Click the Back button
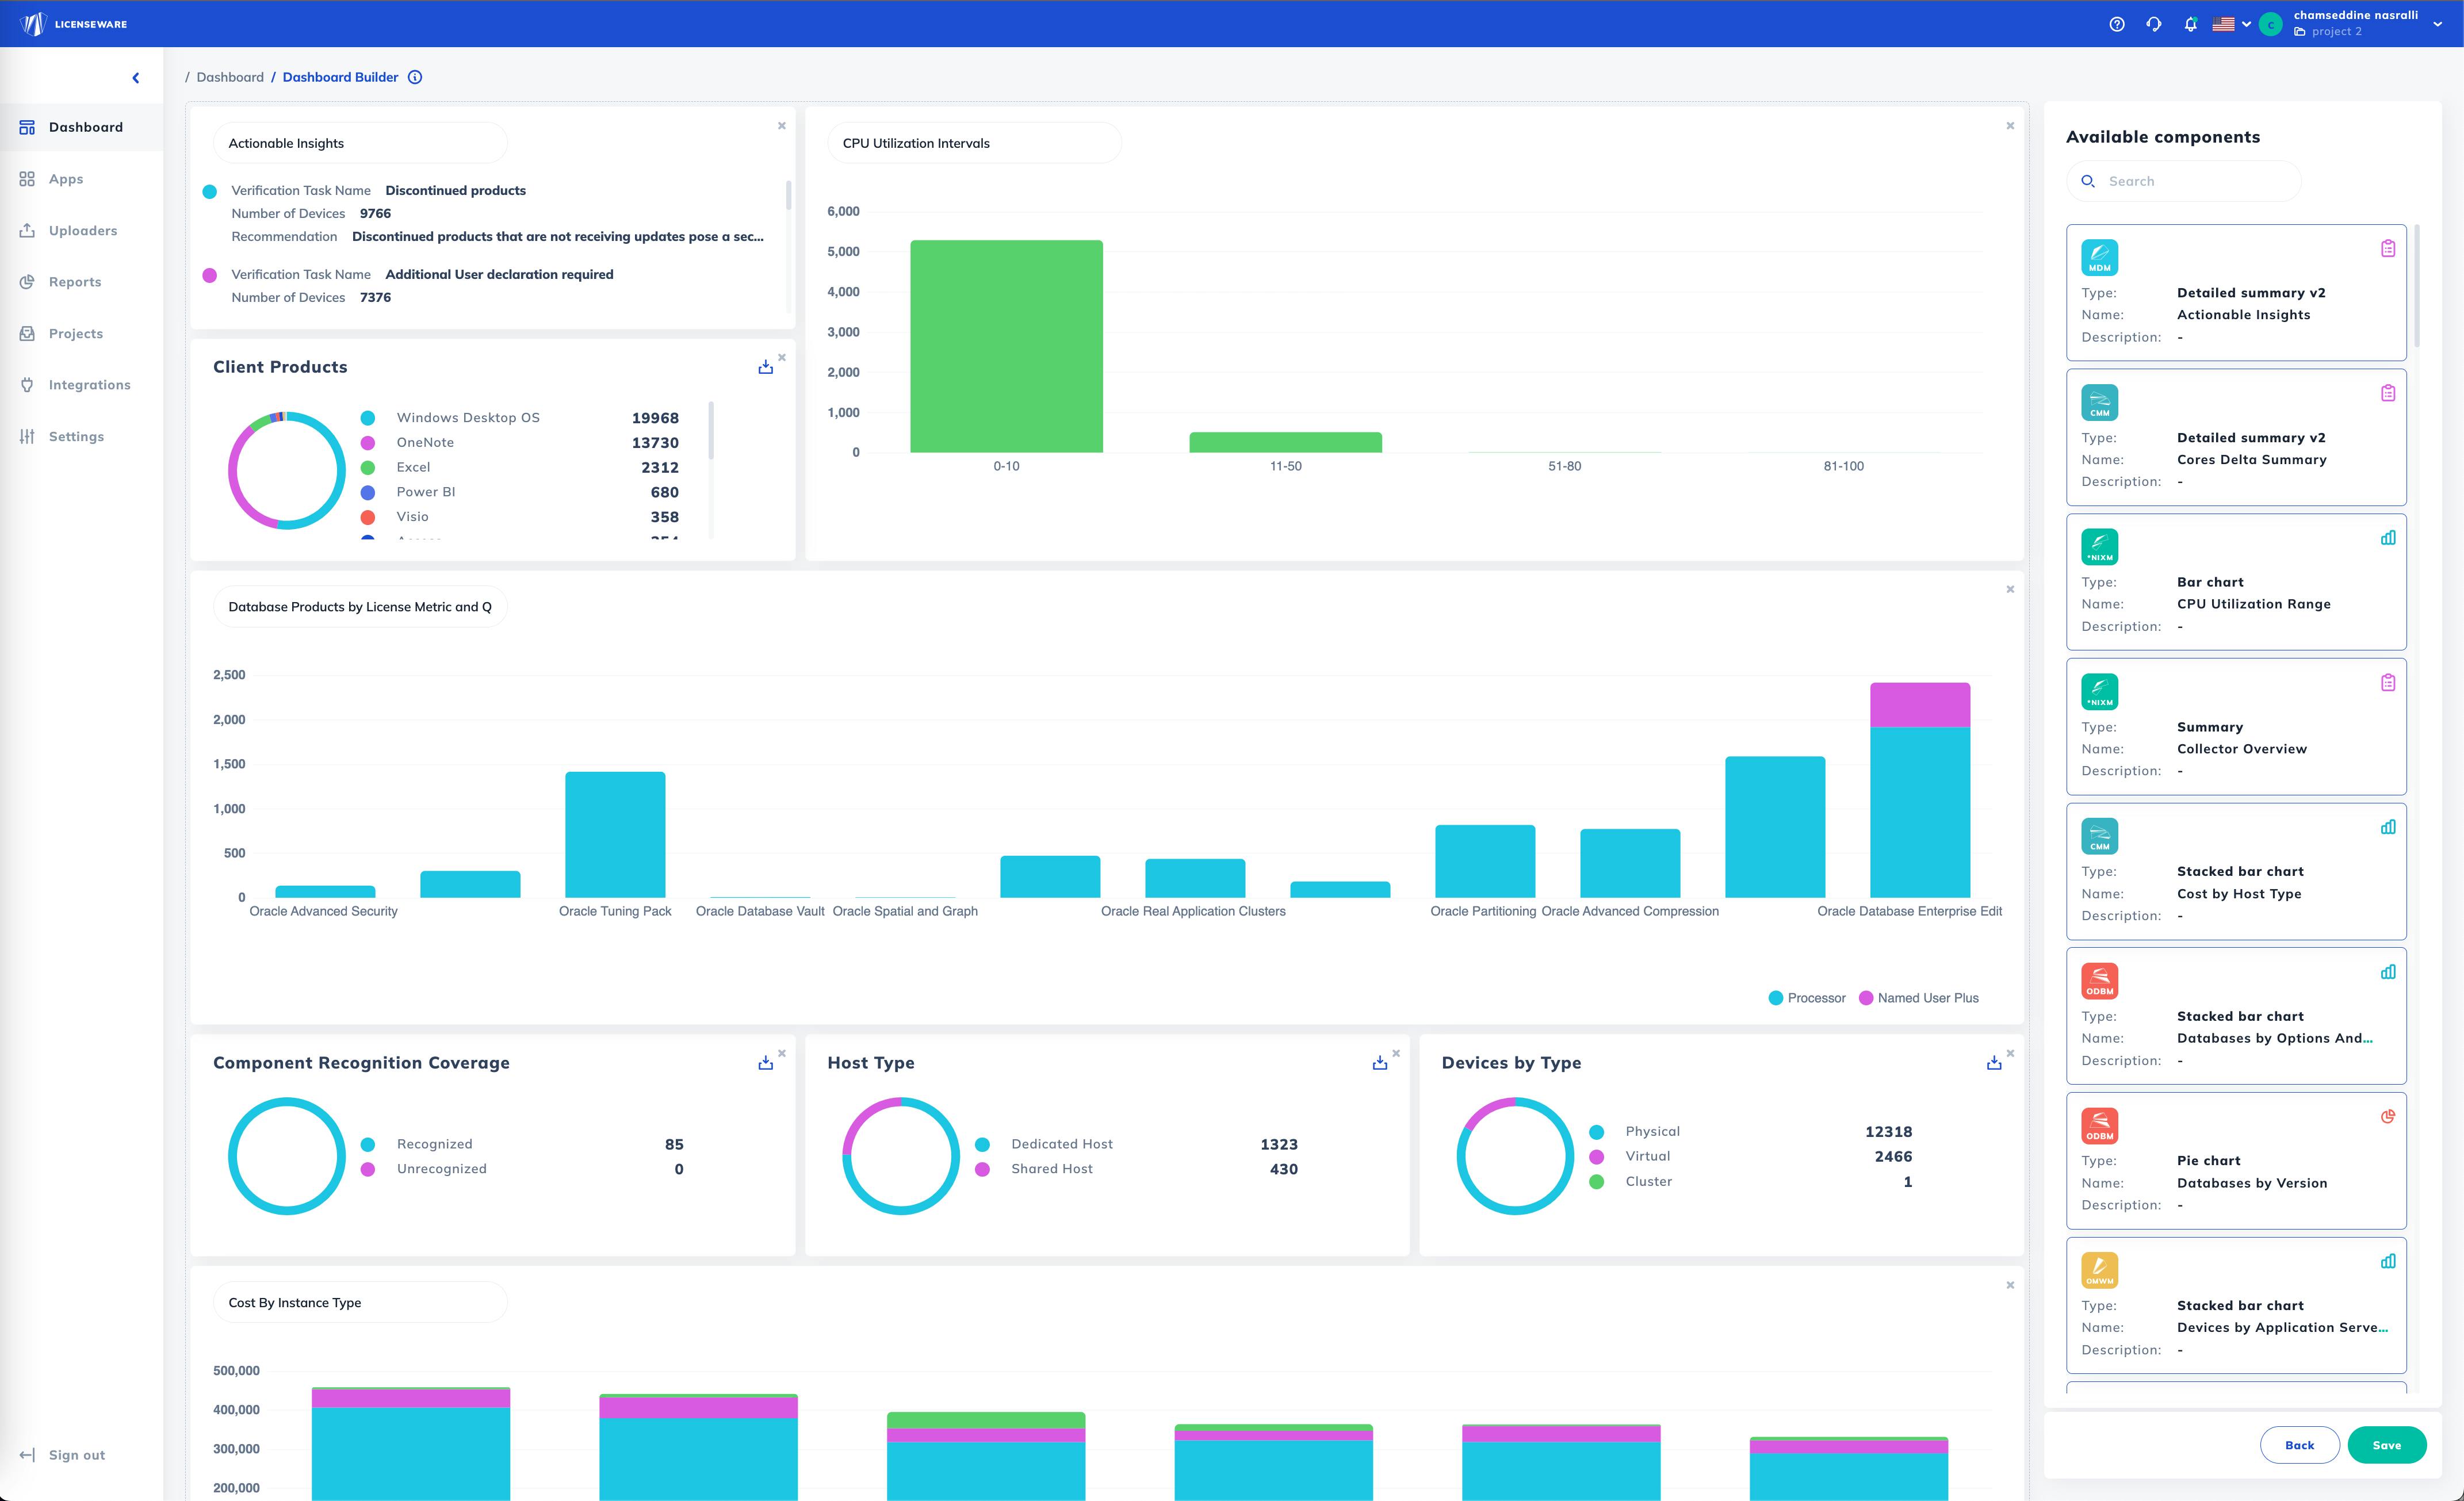Viewport: 2464px width, 1501px height. click(x=2299, y=1445)
